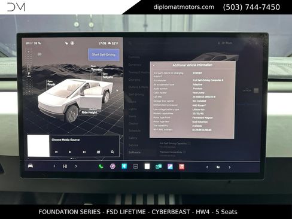The image size is (292, 219).
Task: Skip to next track in media player
Action: [84, 152]
